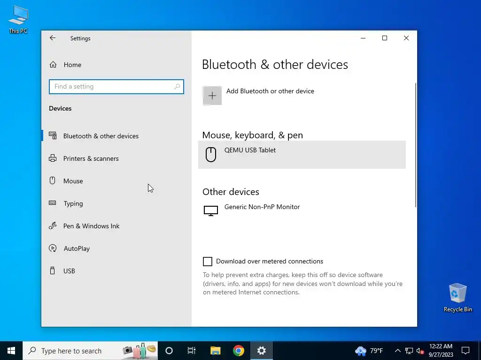This screenshot has width=481, height=360.
Task: Click the search magnifier in Find a setting
Action: pyautogui.click(x=177, y=87)
